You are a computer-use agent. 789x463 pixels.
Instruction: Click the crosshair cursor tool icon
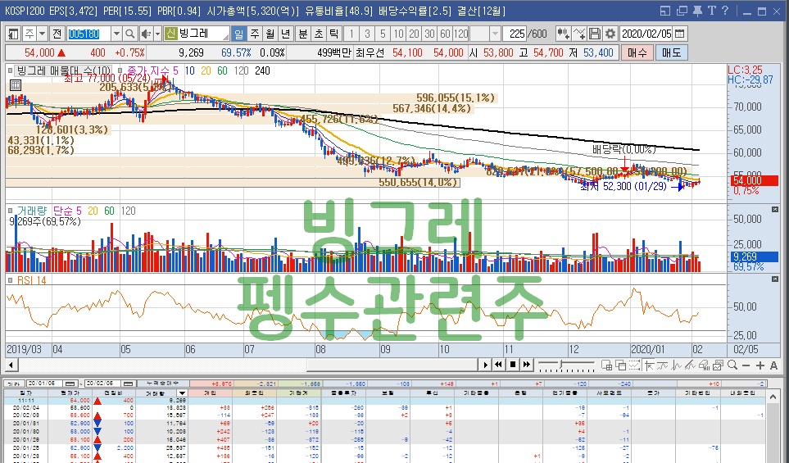point(650,365)
